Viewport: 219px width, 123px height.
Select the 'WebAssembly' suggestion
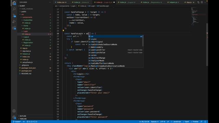(x=116, y=47)
